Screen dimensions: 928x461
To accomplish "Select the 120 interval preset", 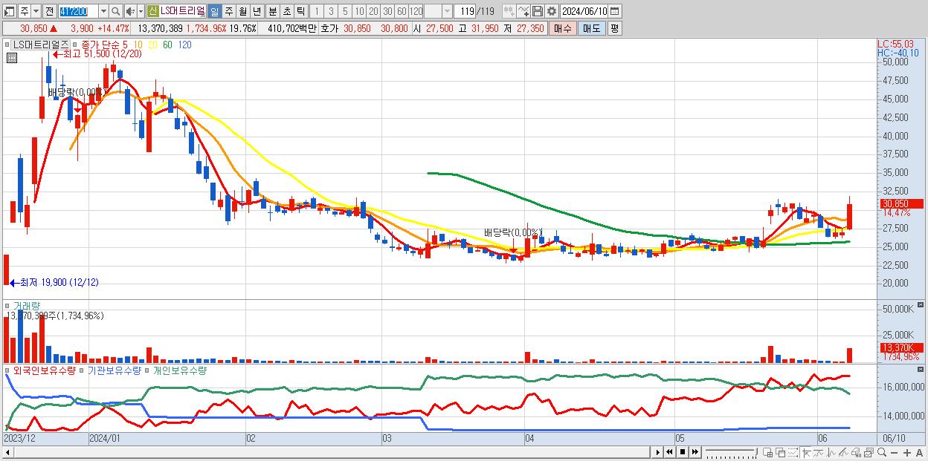I will (416, 11).
